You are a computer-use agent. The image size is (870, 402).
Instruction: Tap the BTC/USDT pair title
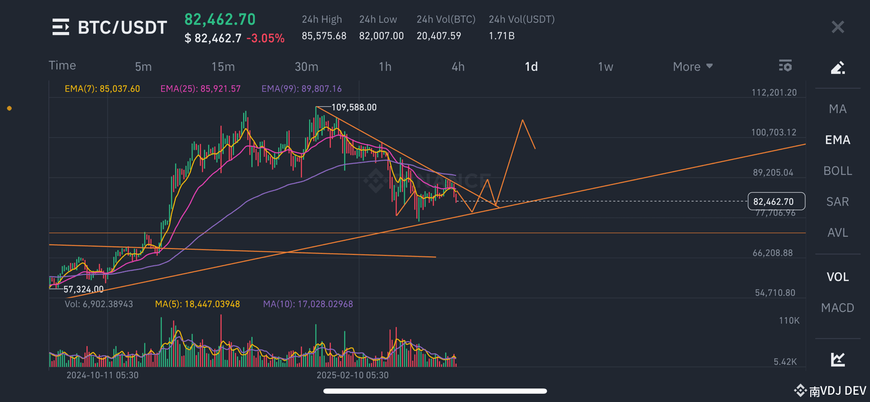[122, 28]
